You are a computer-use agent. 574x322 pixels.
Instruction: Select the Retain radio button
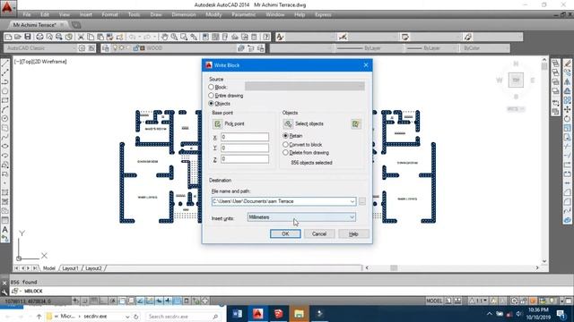[285, 136]
